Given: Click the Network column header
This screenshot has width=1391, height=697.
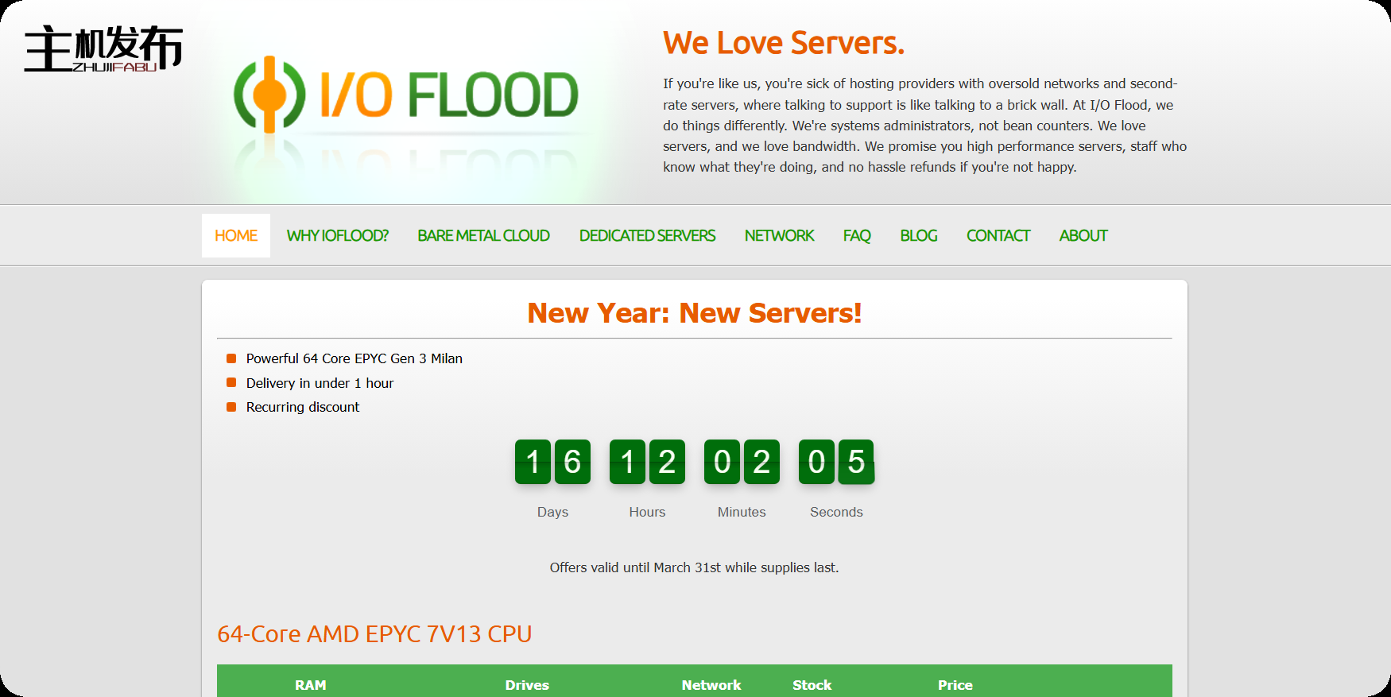Looking at the screenshot, I should tap(711, 685).
